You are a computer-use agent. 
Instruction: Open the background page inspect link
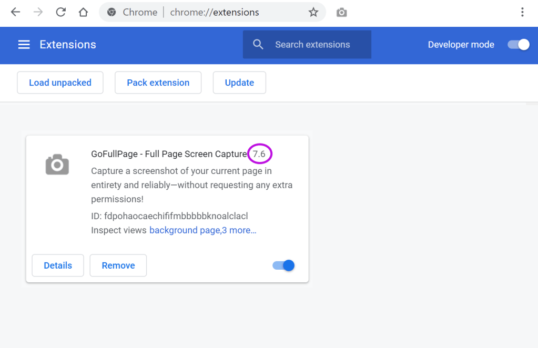(184, 230)
